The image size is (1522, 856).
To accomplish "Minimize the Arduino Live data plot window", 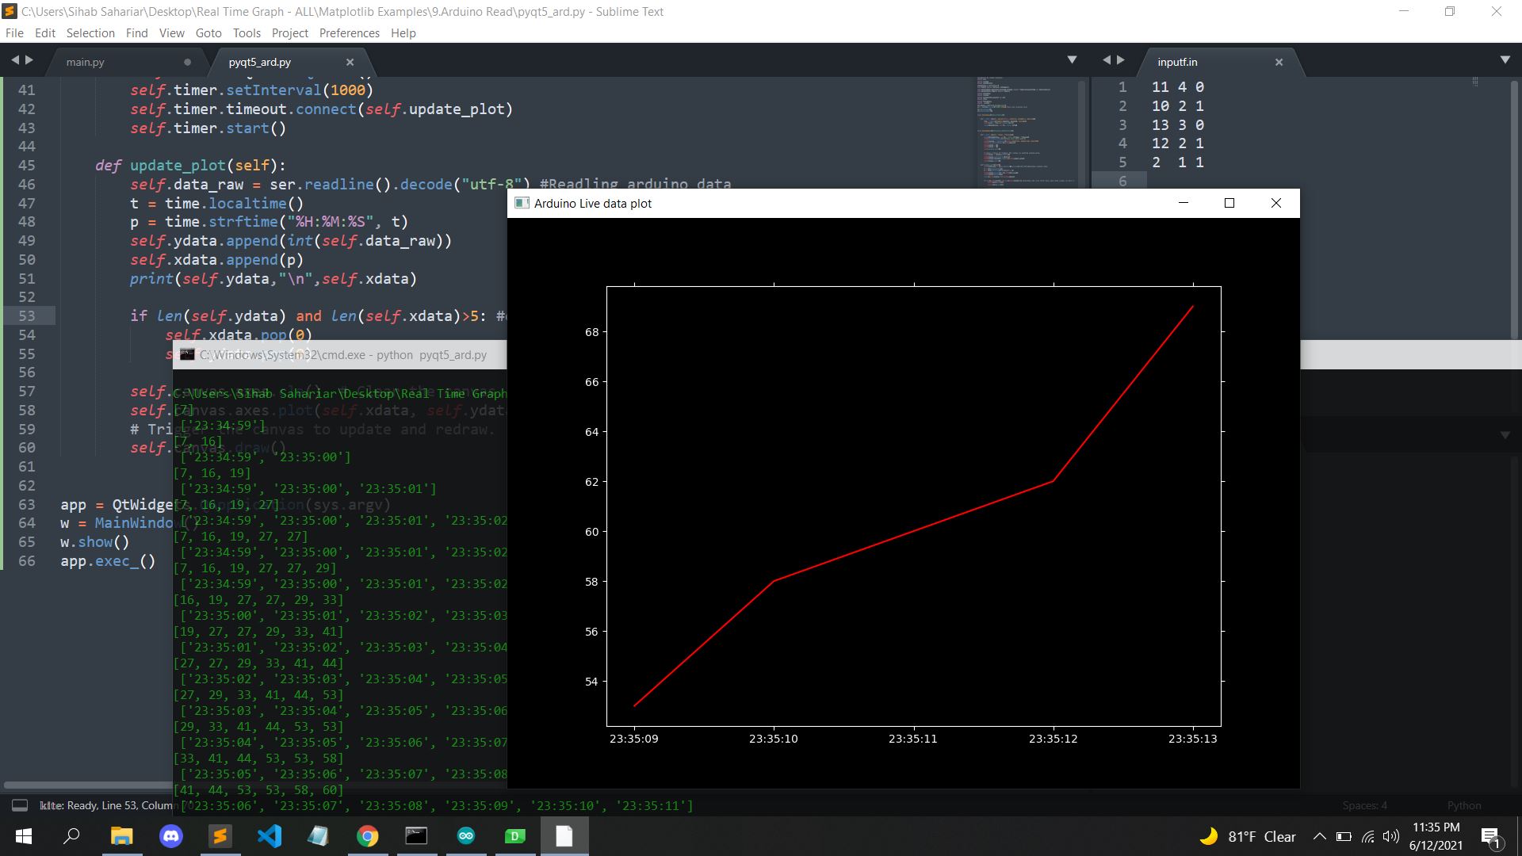I will tap(1184, 203).
